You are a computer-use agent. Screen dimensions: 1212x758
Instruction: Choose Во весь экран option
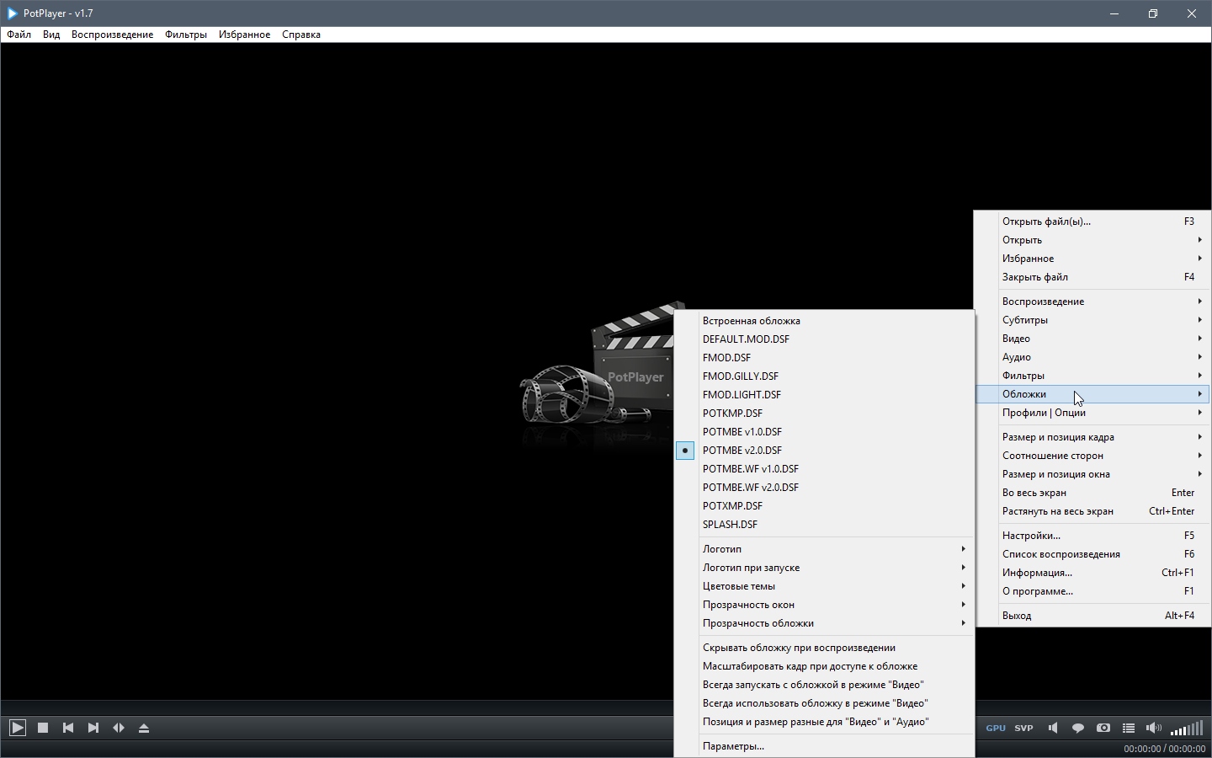click(x=1092, y=493)
